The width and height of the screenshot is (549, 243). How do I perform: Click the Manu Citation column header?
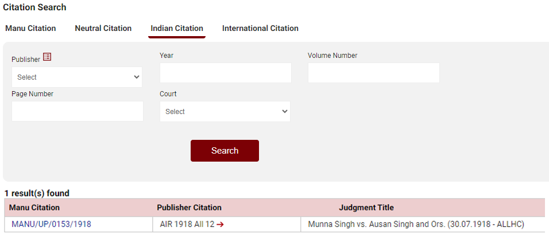coord(34,207)
